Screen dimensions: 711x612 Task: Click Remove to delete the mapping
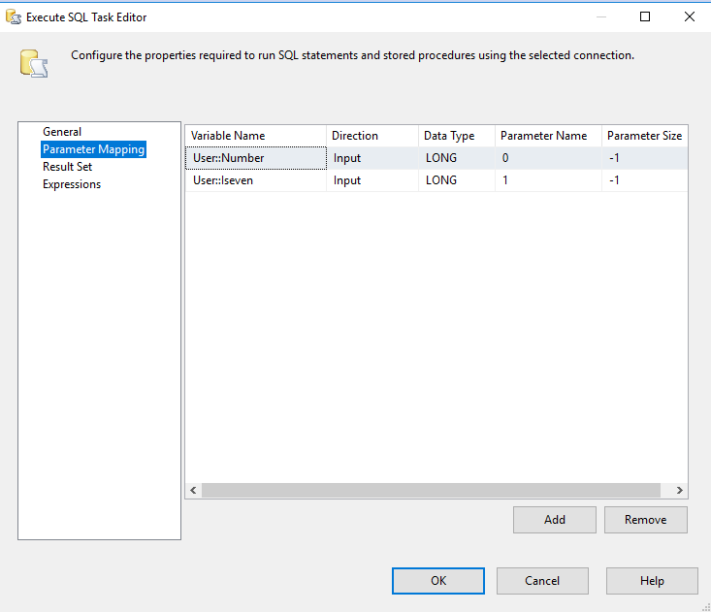tap(645, 520)
